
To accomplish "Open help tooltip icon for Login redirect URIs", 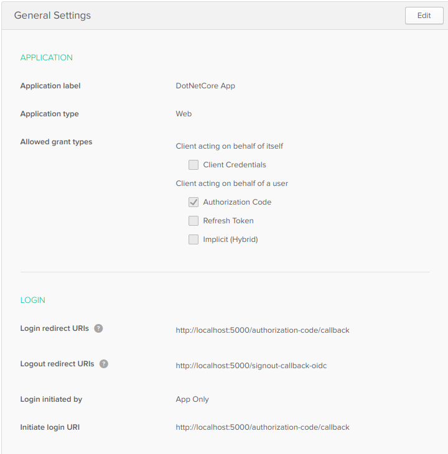I will pyautogui.click(x=98, y=328).
